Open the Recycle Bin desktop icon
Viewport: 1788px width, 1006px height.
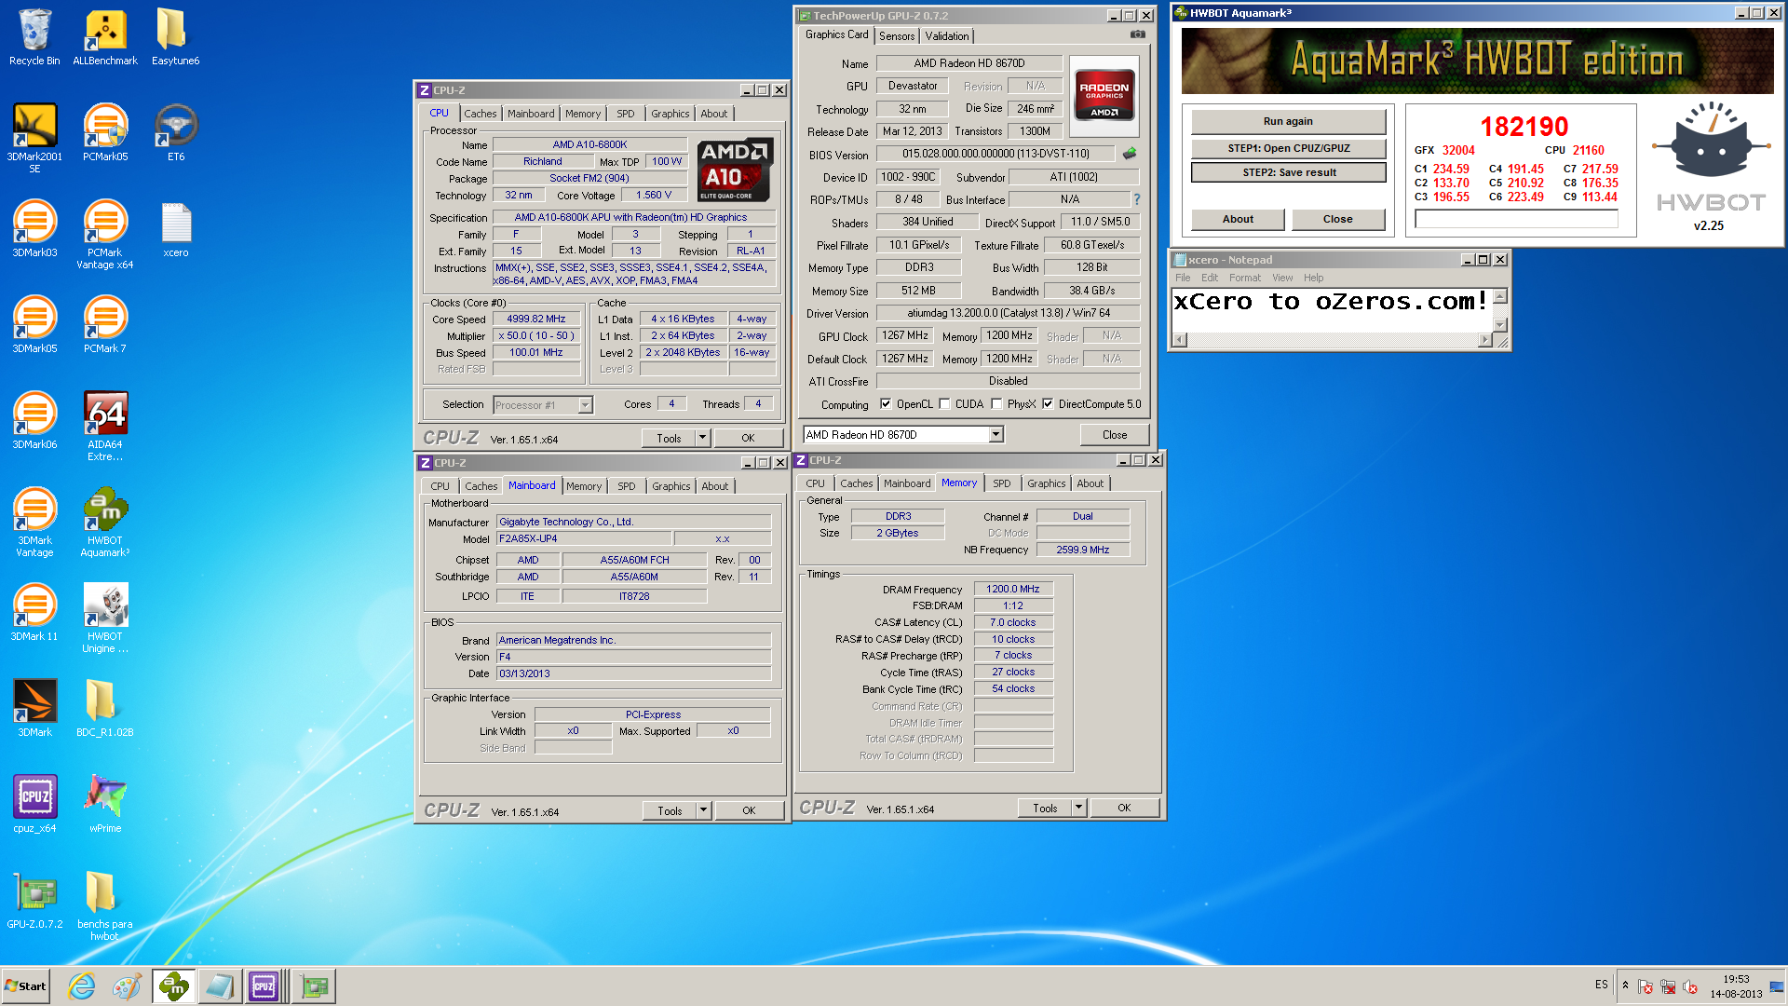click(34, 37)
